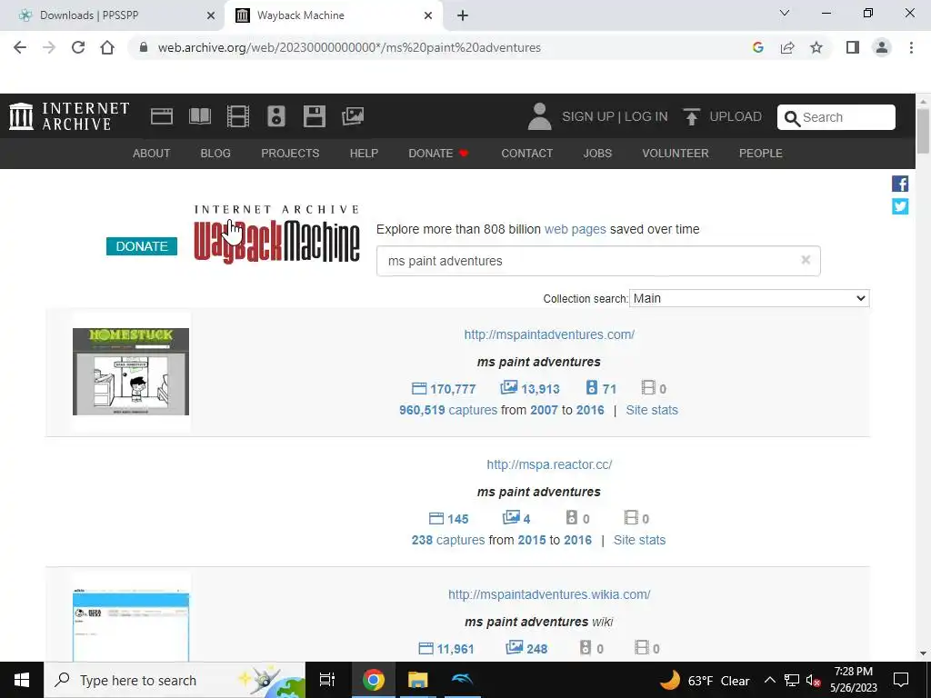Bookmark this page with star icon
This screenshot has height=698, width=931.
(816, 47)
